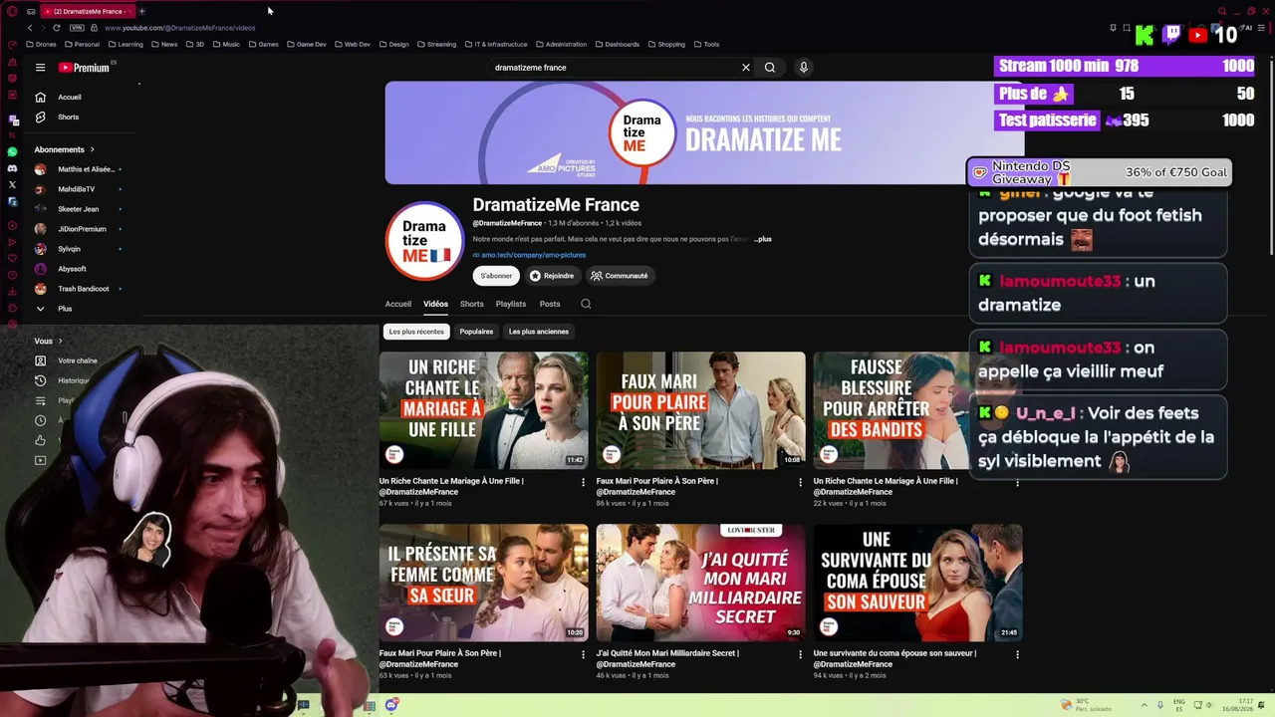Open the Communauté button

(620, 276)
